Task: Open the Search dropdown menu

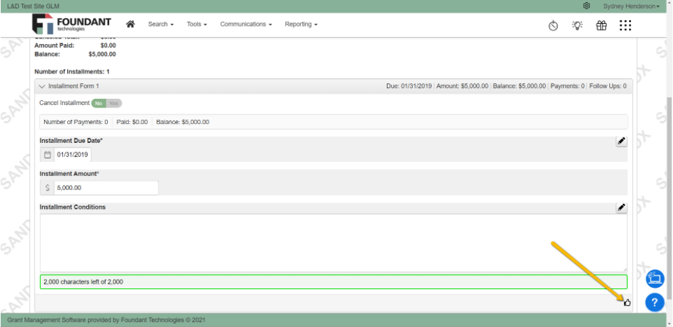Action: (x=161, y=24)
